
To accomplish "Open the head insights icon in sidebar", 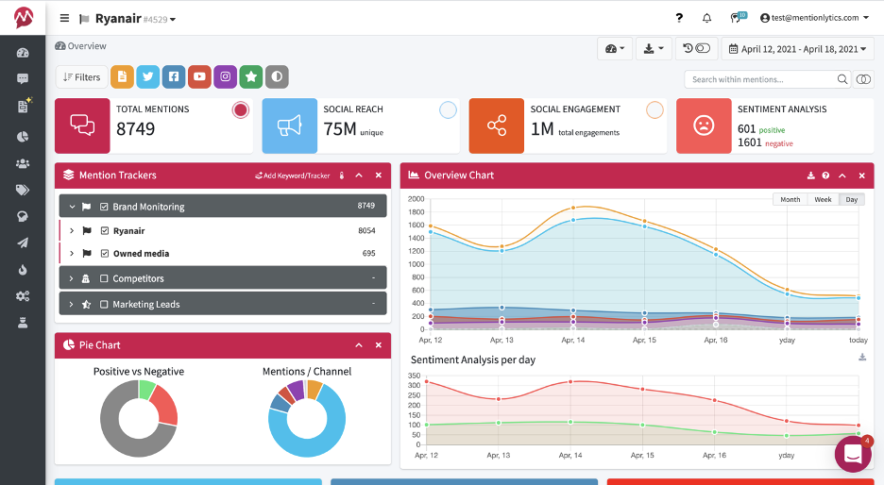I will tap(23, 216).
